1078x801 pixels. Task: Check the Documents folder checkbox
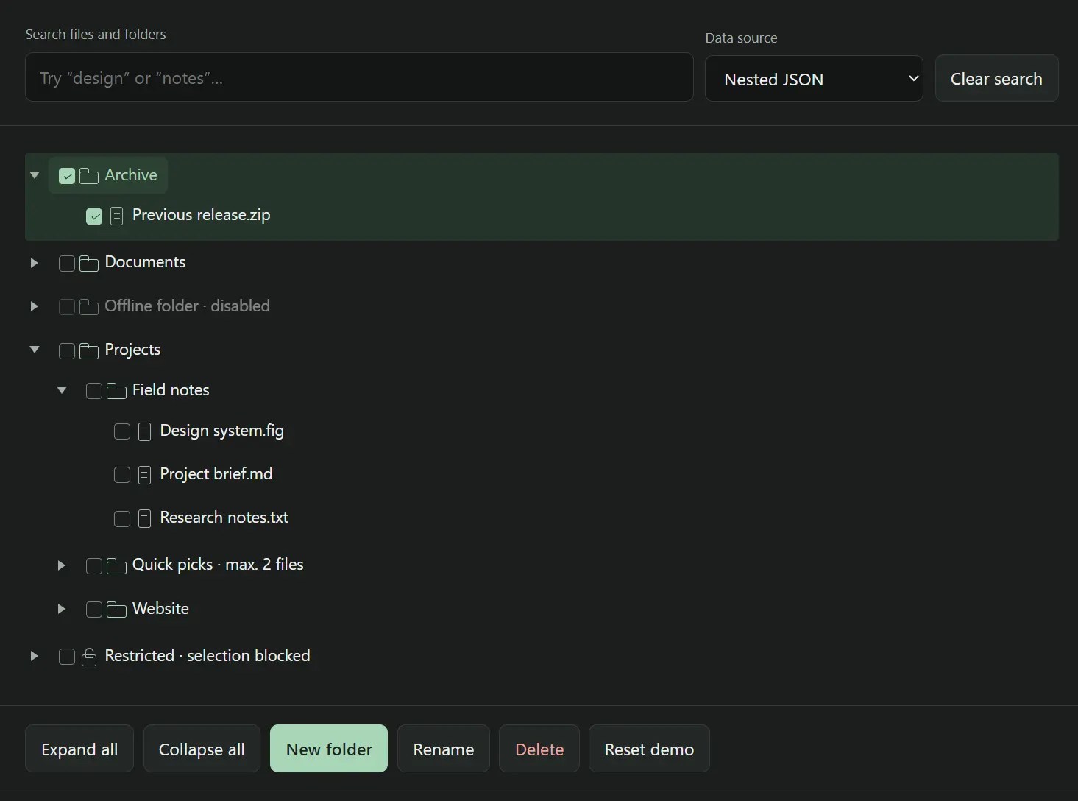pos(67,263)
